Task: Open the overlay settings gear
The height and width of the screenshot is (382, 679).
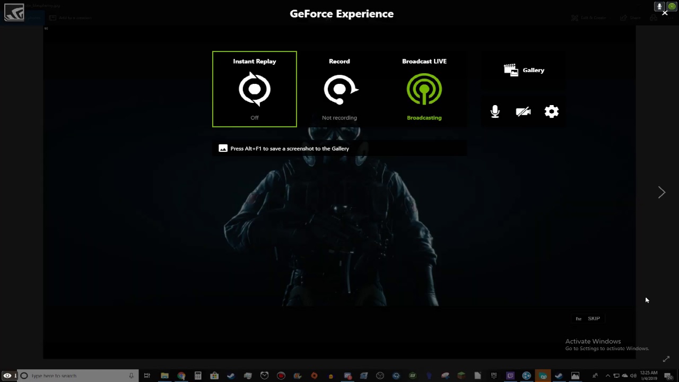Action: coord(552,111)
